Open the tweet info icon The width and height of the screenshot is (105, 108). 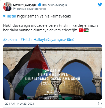100,104
